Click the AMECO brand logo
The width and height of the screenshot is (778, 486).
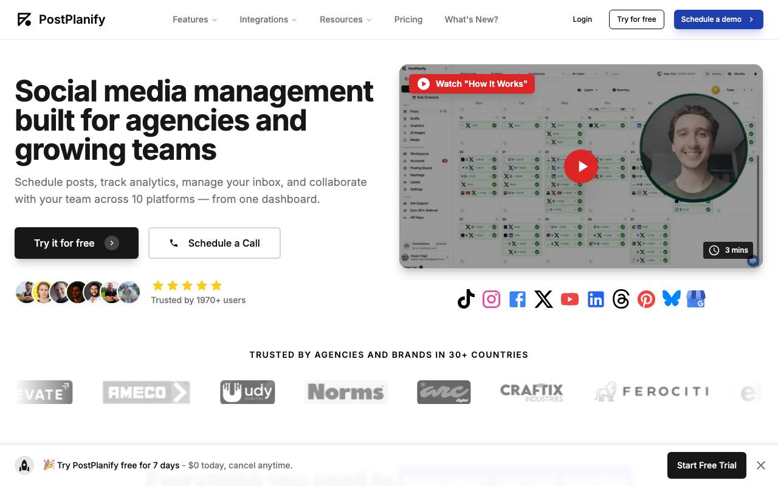[x=146, y=392]
